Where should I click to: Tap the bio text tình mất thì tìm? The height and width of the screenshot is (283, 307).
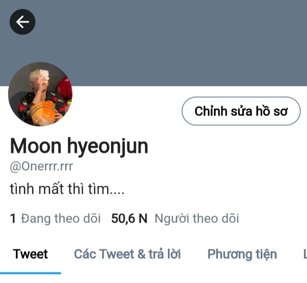point(67,189)
